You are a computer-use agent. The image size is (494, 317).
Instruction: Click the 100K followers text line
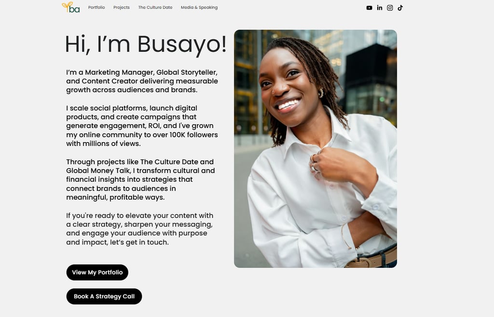[142, 135]
